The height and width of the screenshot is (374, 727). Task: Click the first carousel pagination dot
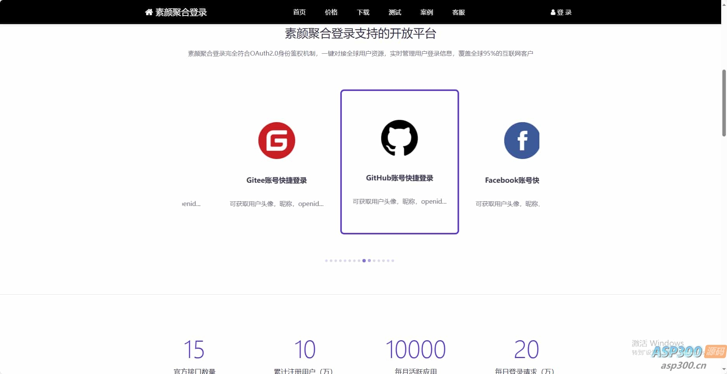(x=326, y=261)
